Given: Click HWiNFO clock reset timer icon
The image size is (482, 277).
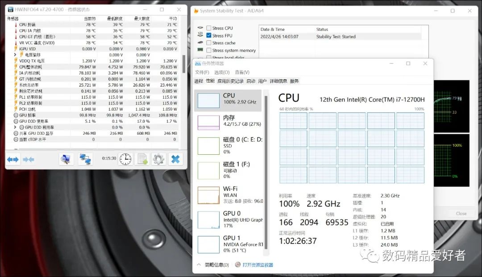Looking at the screenshot, I should tap(125, 159).
